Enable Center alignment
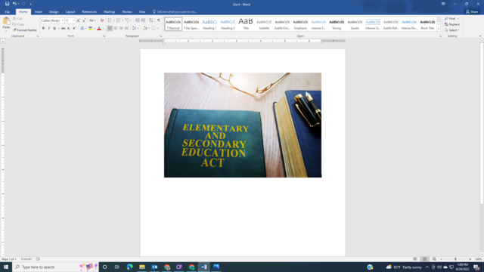Screen dimensions: 484x272 click(116, 29)
